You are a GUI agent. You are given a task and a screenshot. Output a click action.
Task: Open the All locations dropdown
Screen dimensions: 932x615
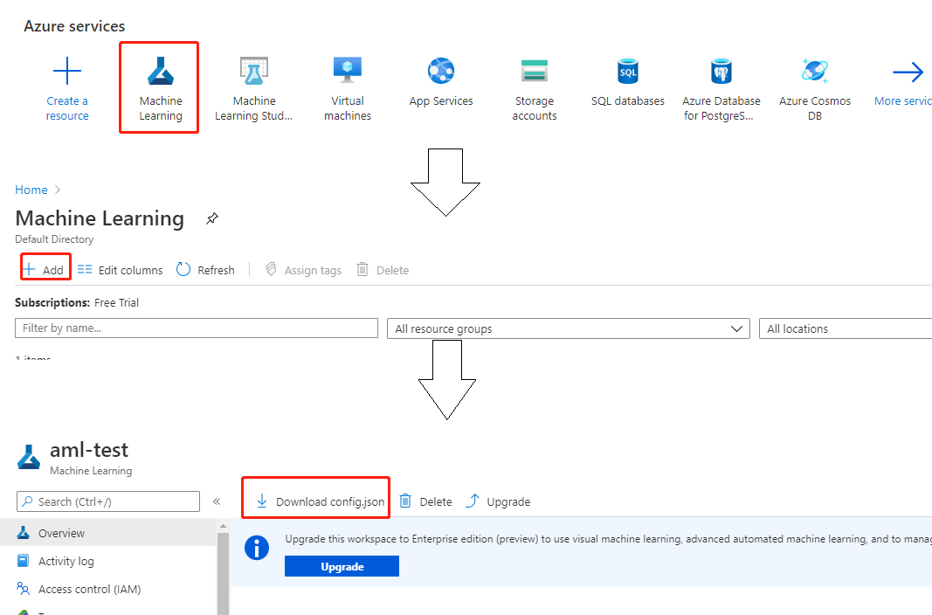pyautogui.click(x=844, y=328)
